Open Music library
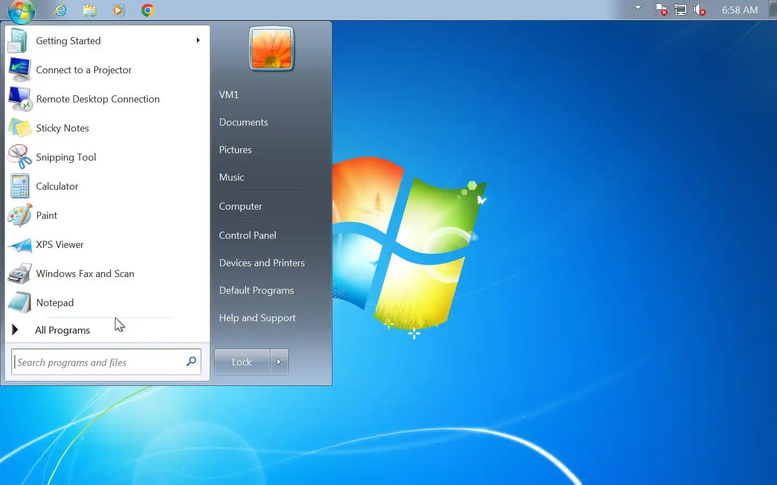This screenshot has width=777, height=485. 231,177
